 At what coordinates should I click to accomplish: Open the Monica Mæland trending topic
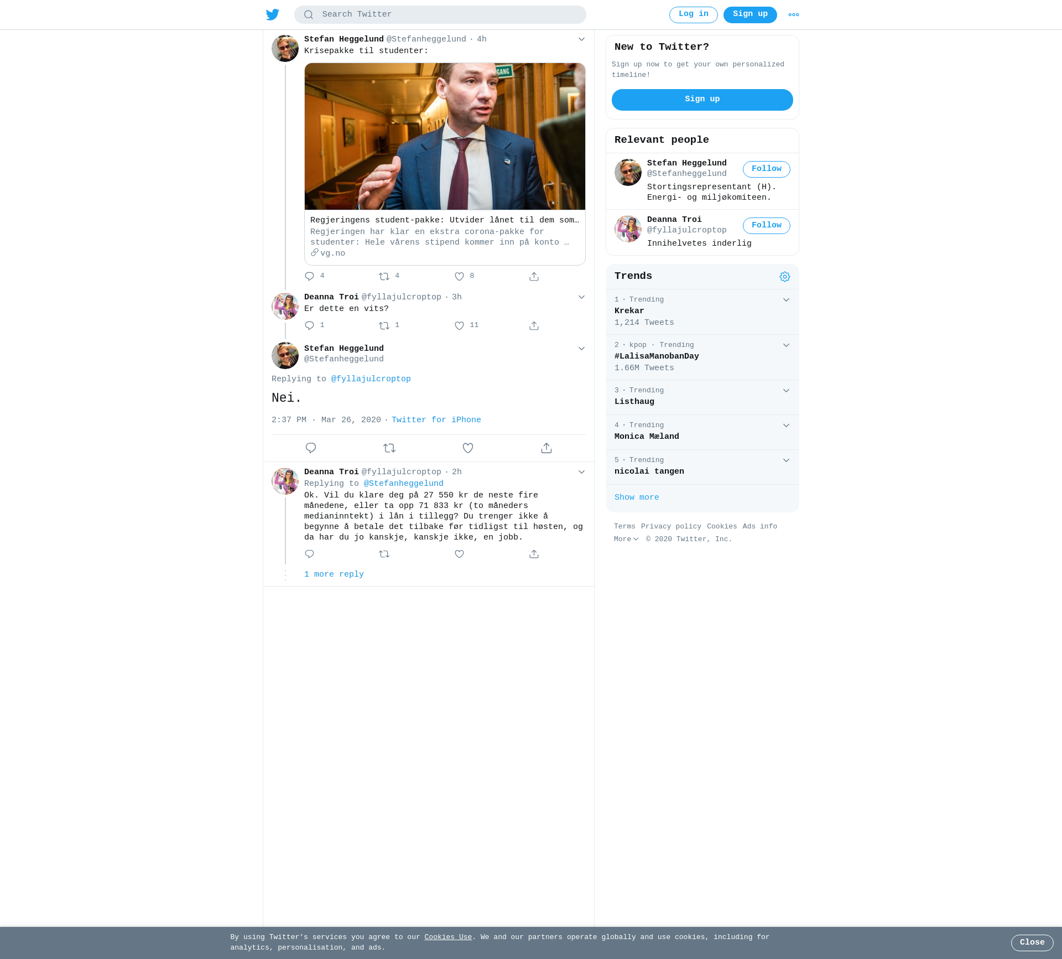click(x=647, y=437)
